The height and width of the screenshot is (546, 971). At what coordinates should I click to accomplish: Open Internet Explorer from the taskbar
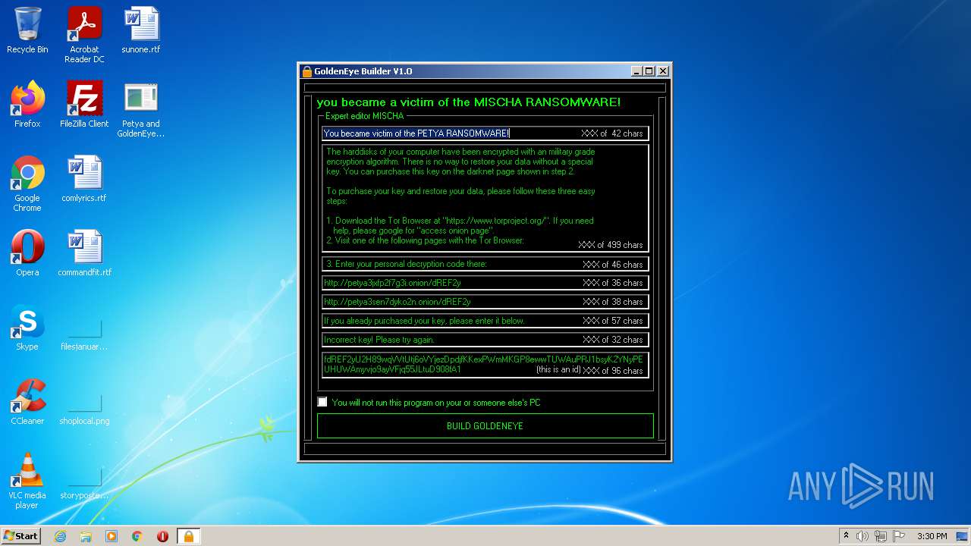click(x=61, y=536)
